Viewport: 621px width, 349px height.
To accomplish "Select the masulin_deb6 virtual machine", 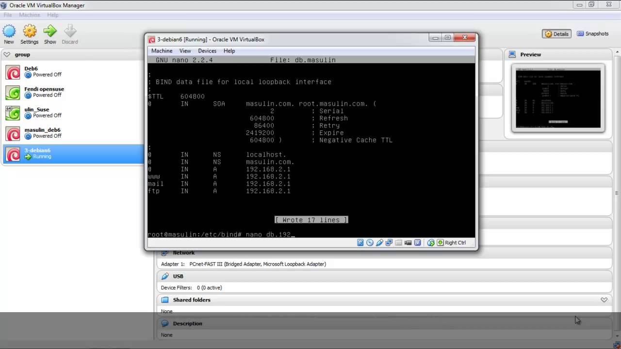I will [x=73, y=133].
